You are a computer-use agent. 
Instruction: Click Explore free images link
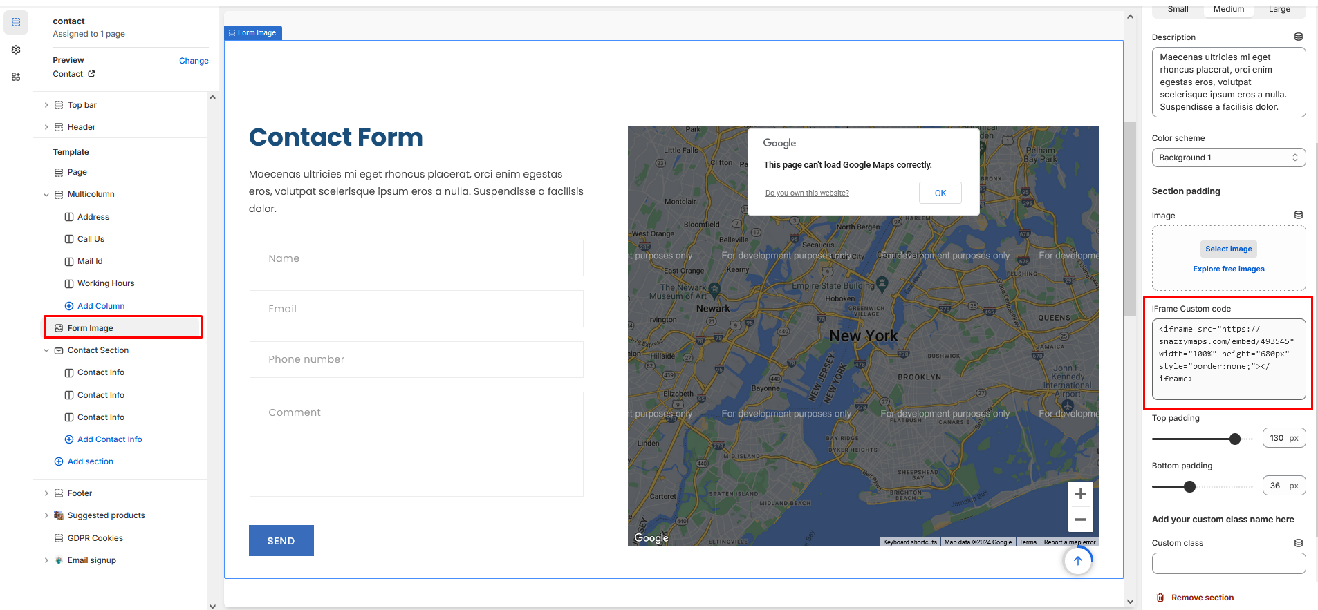click(x=1229, y=269)
